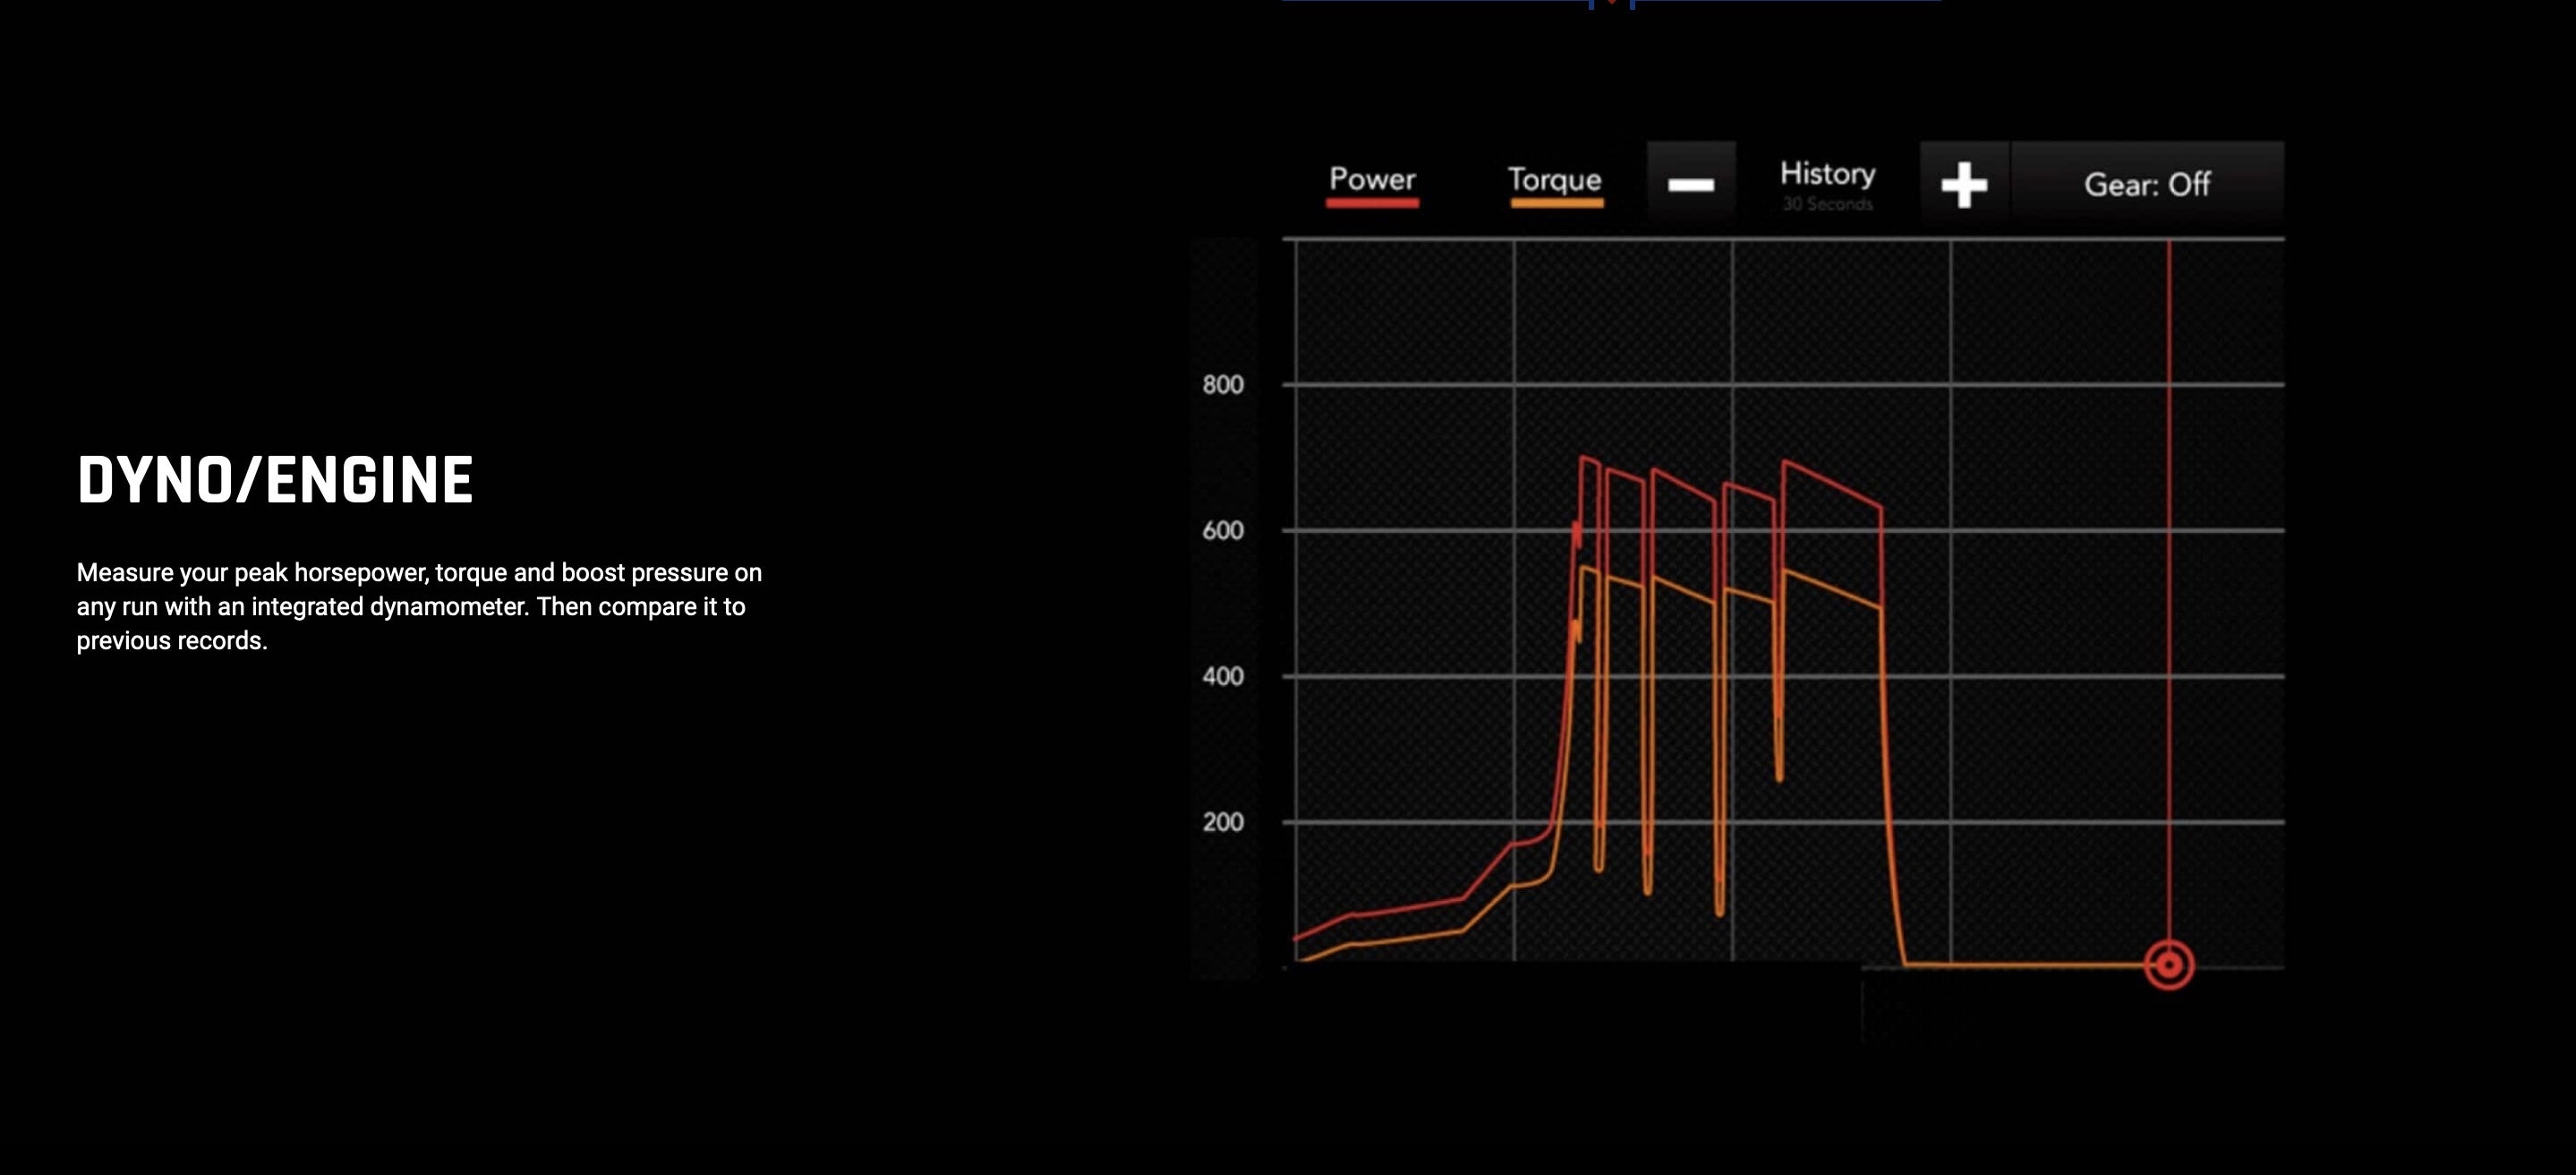This screenshot has width=2576, height=1175.
Task: Click the highest peak of the red power curve
Action: (1584, 458)
